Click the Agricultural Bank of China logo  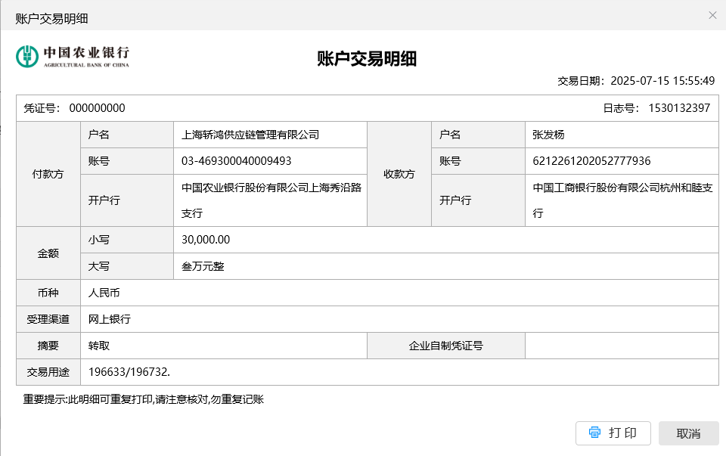73,57
